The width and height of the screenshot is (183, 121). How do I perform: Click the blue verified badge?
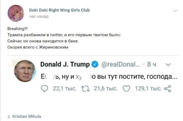click(x=95, y=64)
